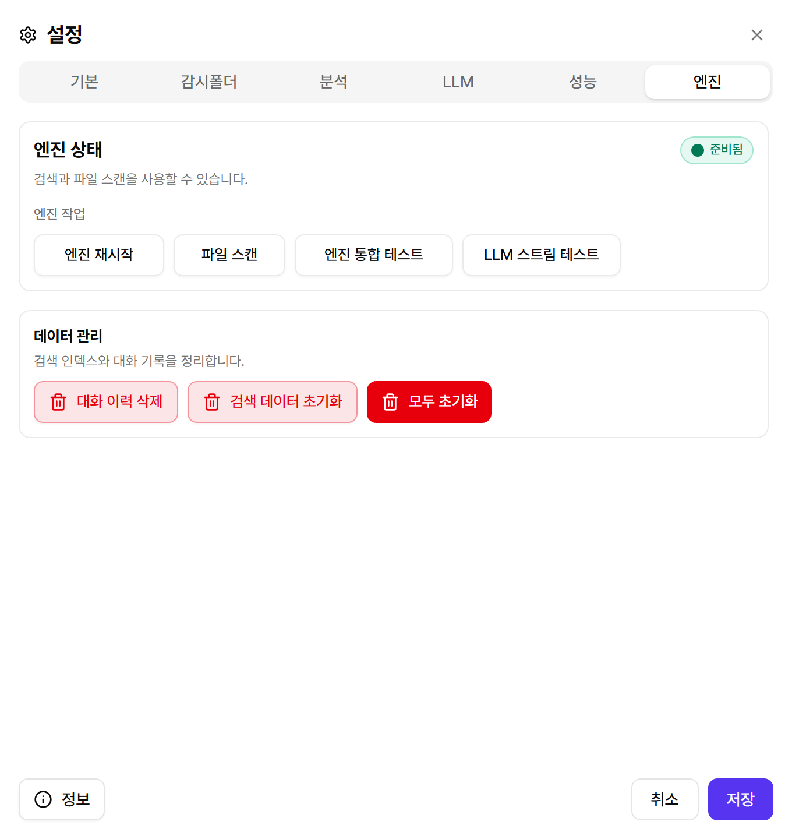Viewport: 792px width, 839px height.
Task: Open the 정보 label button
Action: tap(76, 799)
